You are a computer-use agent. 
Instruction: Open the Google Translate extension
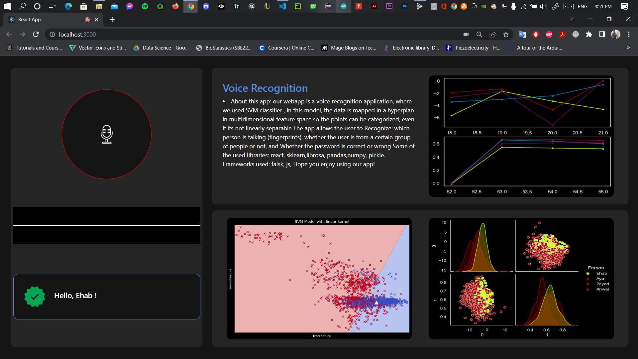click(522, 35)
